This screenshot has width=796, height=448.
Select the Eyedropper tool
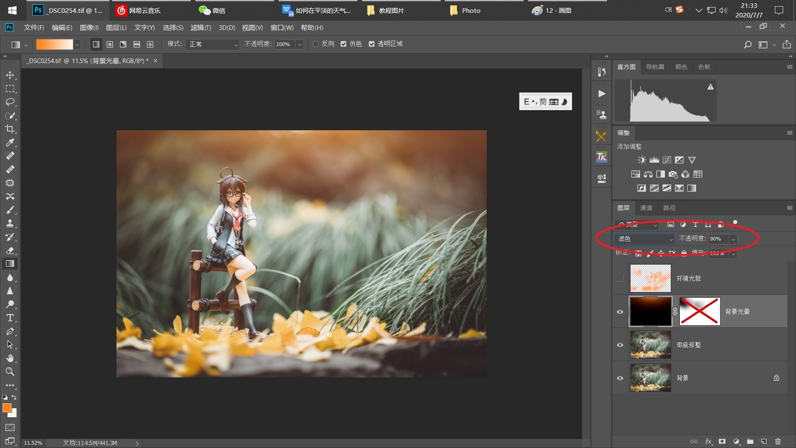[10, 142]
